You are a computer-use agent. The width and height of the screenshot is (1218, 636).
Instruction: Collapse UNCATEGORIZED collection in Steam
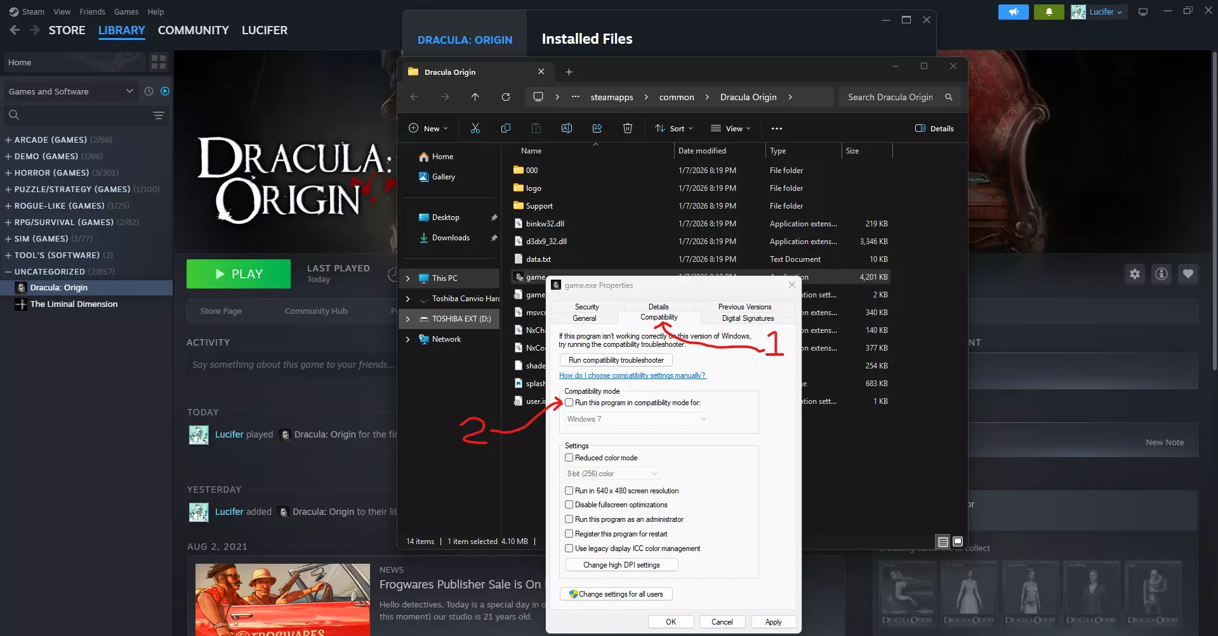pos(8,271)
